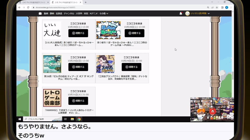Open the 三国志 character thumbnail

pos(105,64)
